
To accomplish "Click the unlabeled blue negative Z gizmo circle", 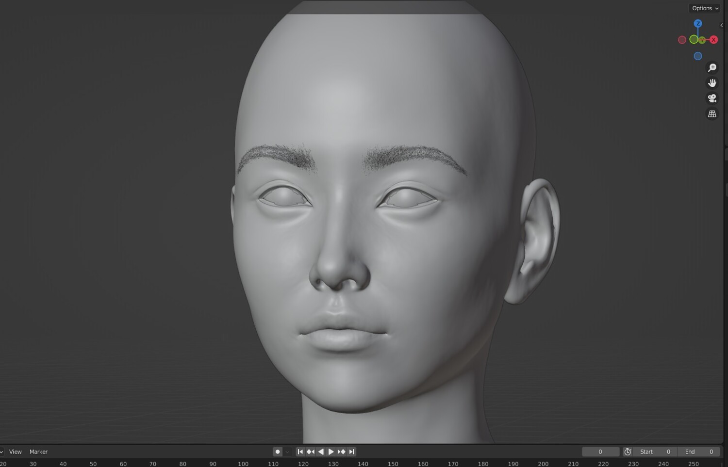I will (x=698, y=56).
